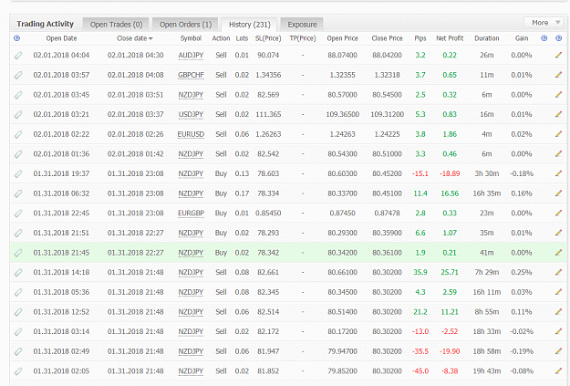Click the paperclip icon on the AUDJPY row

pos(18,56)
